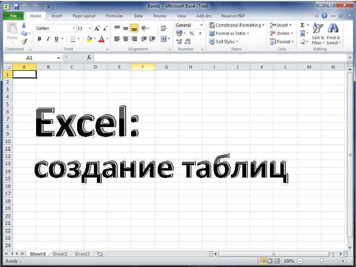The image size is (356, 267).
Task: Switch to the Insert tab
Action: [56, 16]
